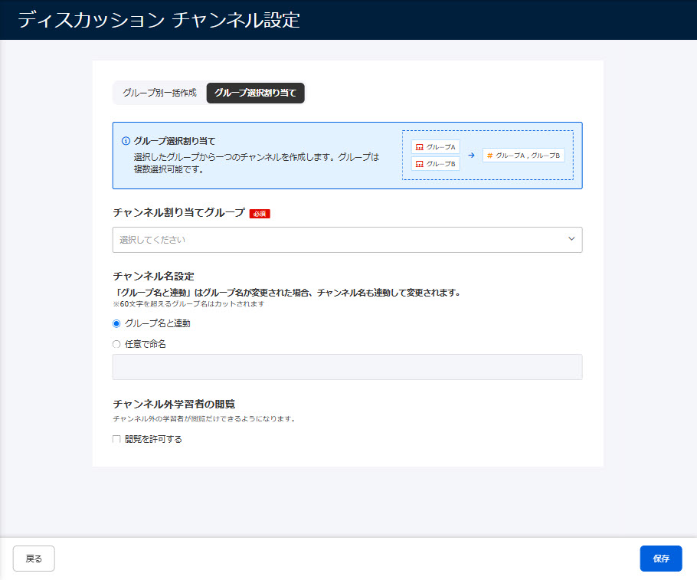This screenshot has height=580, width=697.
Task: Choose the 任意で命名 radio option
Action: coord(116,344)
